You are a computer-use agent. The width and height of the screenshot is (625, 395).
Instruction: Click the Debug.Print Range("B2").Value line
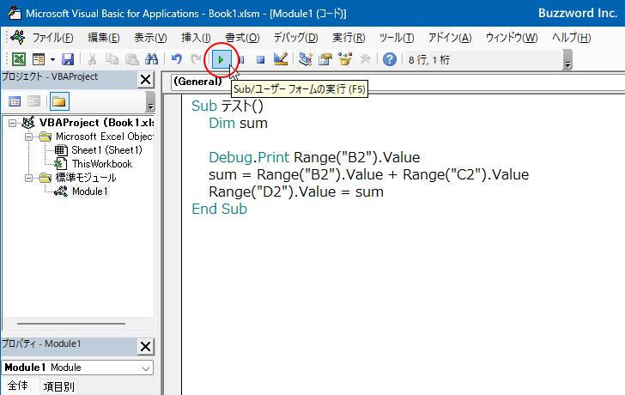click(x=314, y=157)
